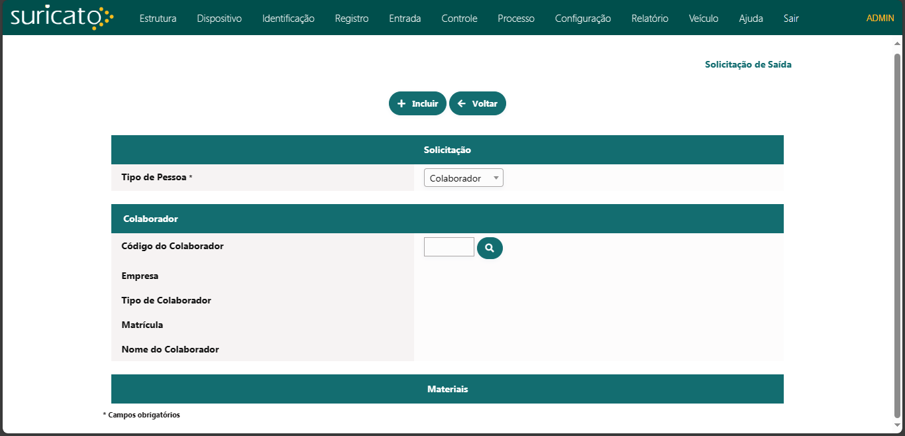Open the Controle menu
Screen dimensions: 905x436
[x=459, y=19]
